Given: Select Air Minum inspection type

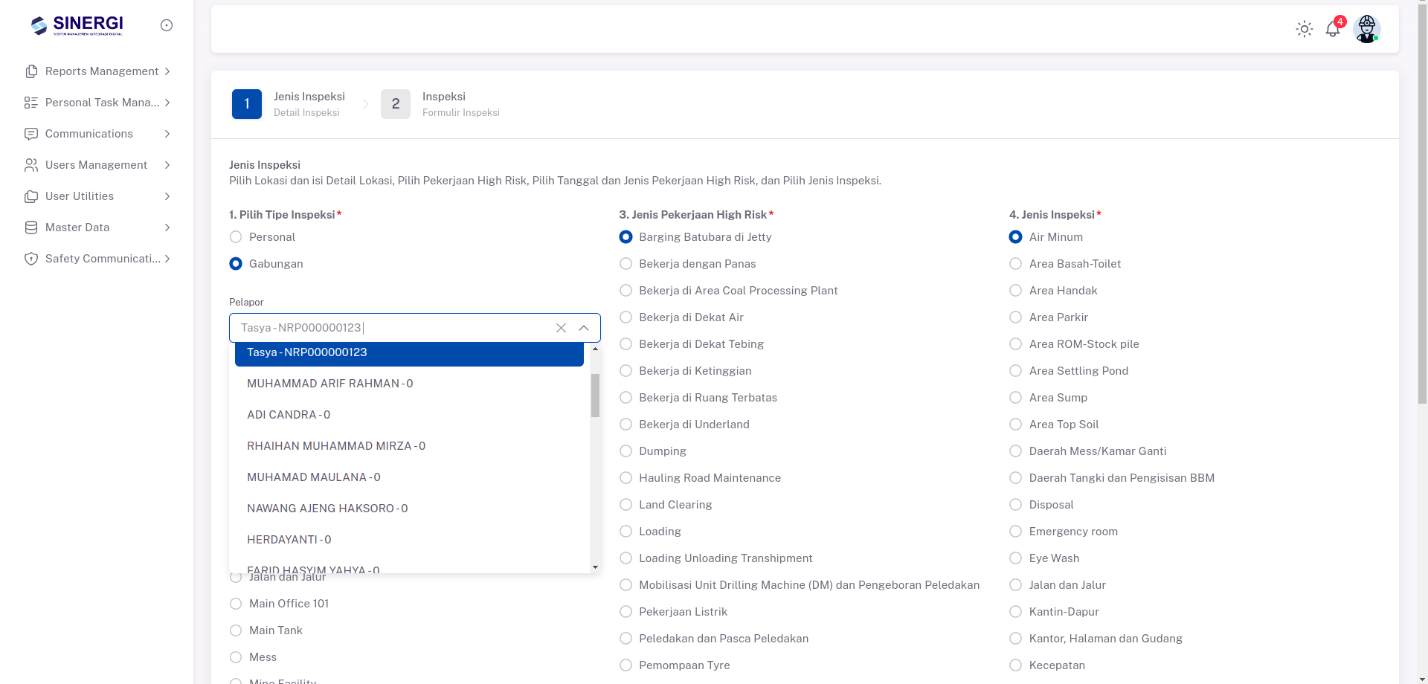Looking at the screenshot, I should (x=1015, y=237).
